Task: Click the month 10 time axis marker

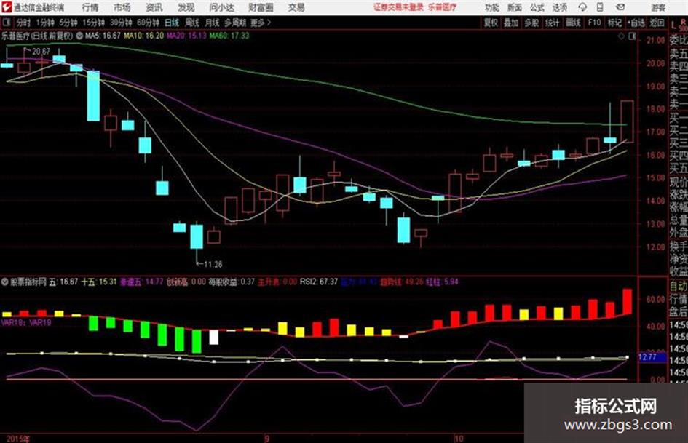Action: 459,439
